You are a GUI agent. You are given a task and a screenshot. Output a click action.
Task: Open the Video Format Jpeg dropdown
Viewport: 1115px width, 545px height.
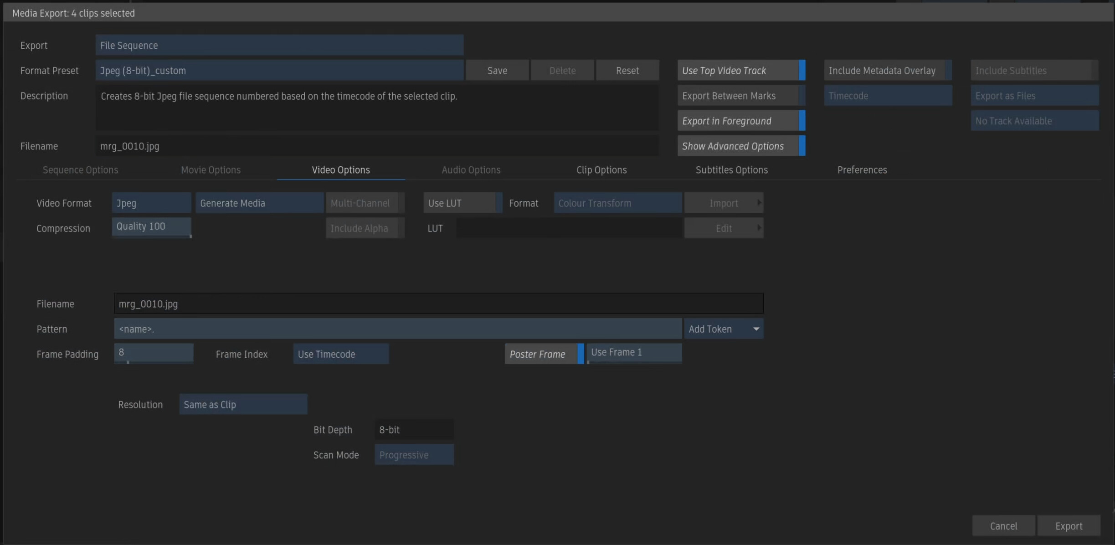click(151, 203)
